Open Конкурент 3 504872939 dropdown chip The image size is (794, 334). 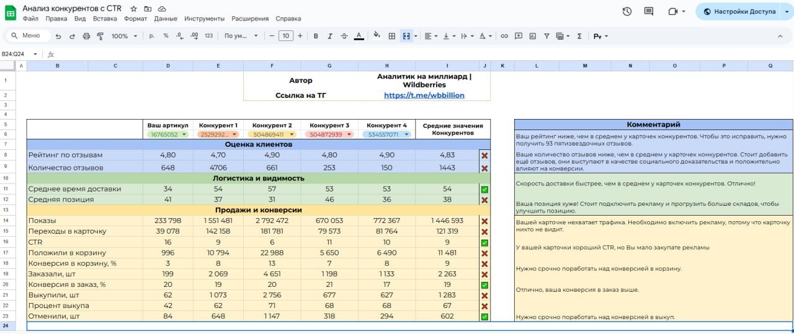[329, 134]
